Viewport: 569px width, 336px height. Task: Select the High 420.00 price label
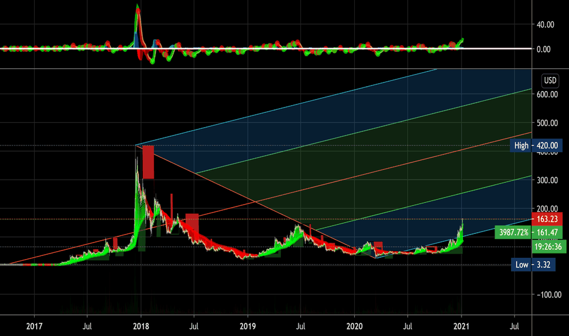click(536, 145)
